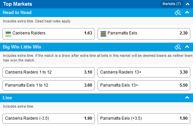Image resolution: width=193 pixels, height=126 pixels.
Task: Click the Big Win Little Win header title
Action: tap(22, 47)
